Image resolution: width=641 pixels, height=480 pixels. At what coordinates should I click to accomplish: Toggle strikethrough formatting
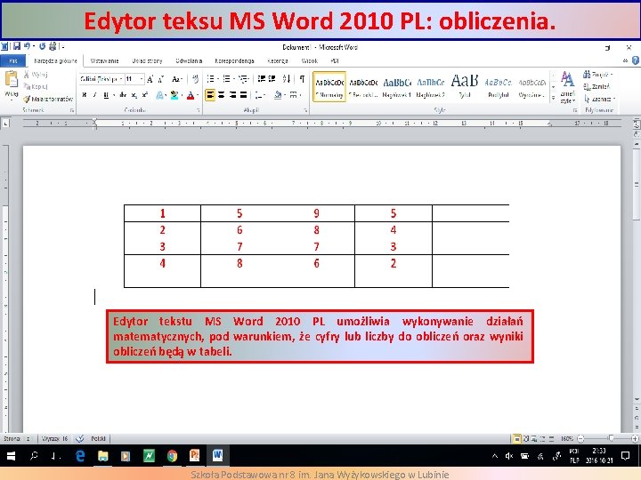tap(123, 95)
